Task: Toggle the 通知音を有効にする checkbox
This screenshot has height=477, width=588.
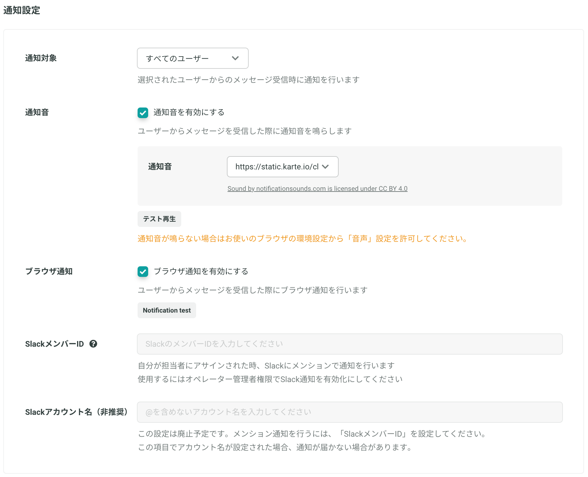Action: pos(143,113)
